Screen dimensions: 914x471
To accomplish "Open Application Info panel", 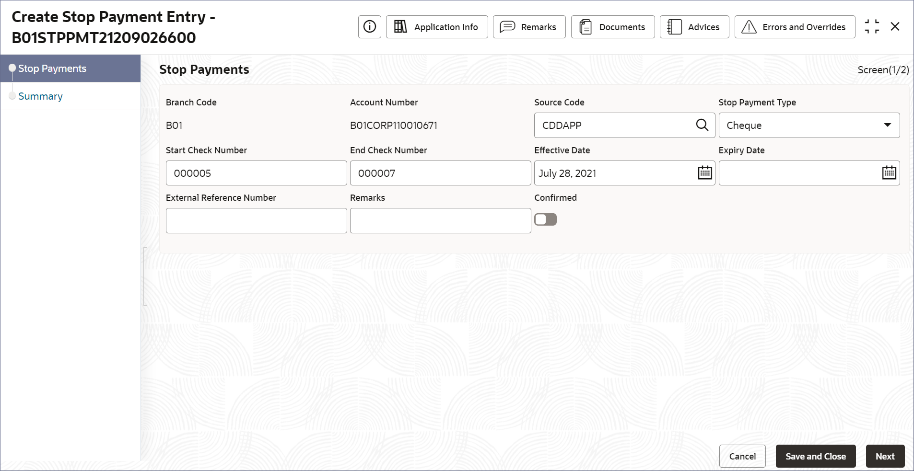I will pyautogui.click(x=437, y=27).
